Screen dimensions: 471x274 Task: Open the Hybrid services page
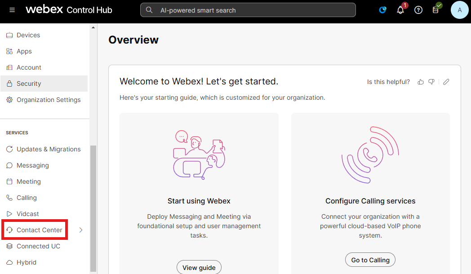coord(27,262)
